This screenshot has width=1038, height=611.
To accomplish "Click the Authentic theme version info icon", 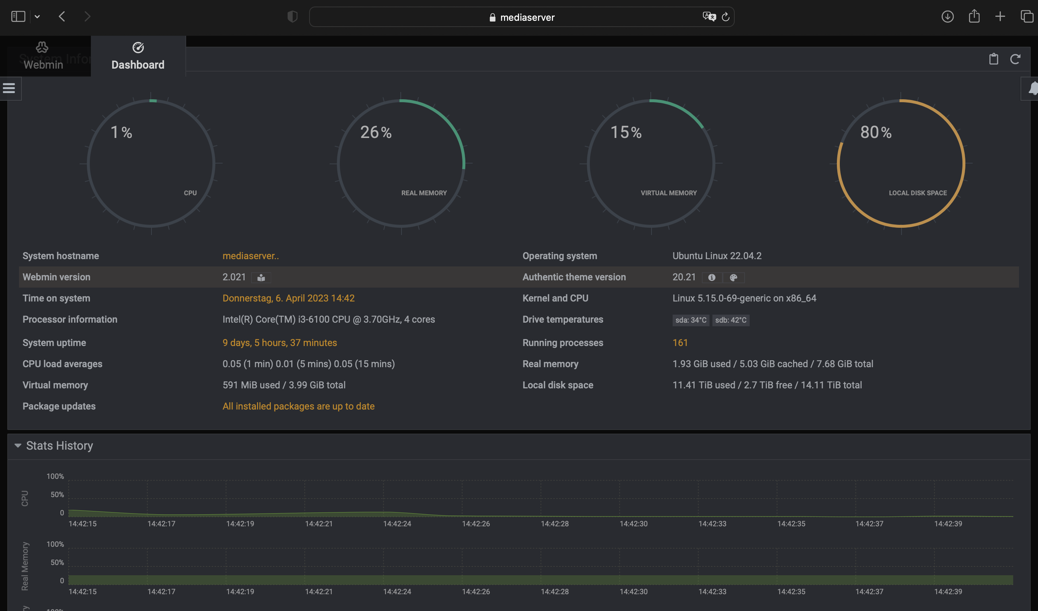I will (x=712, y=277).
